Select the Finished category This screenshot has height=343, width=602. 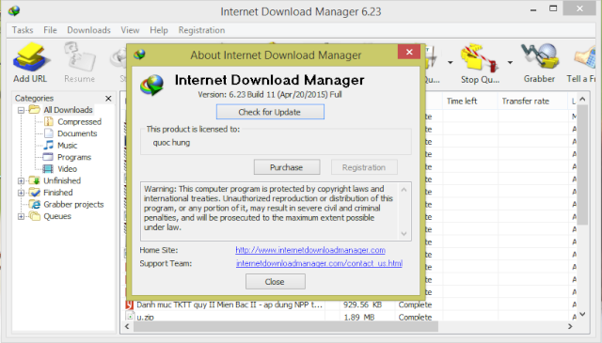(x=58, y=193)
